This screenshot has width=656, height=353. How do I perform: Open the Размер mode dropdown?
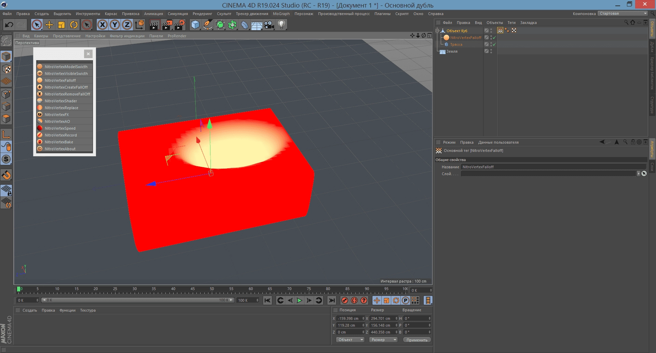pyautogui.click(x=383, y=340)
